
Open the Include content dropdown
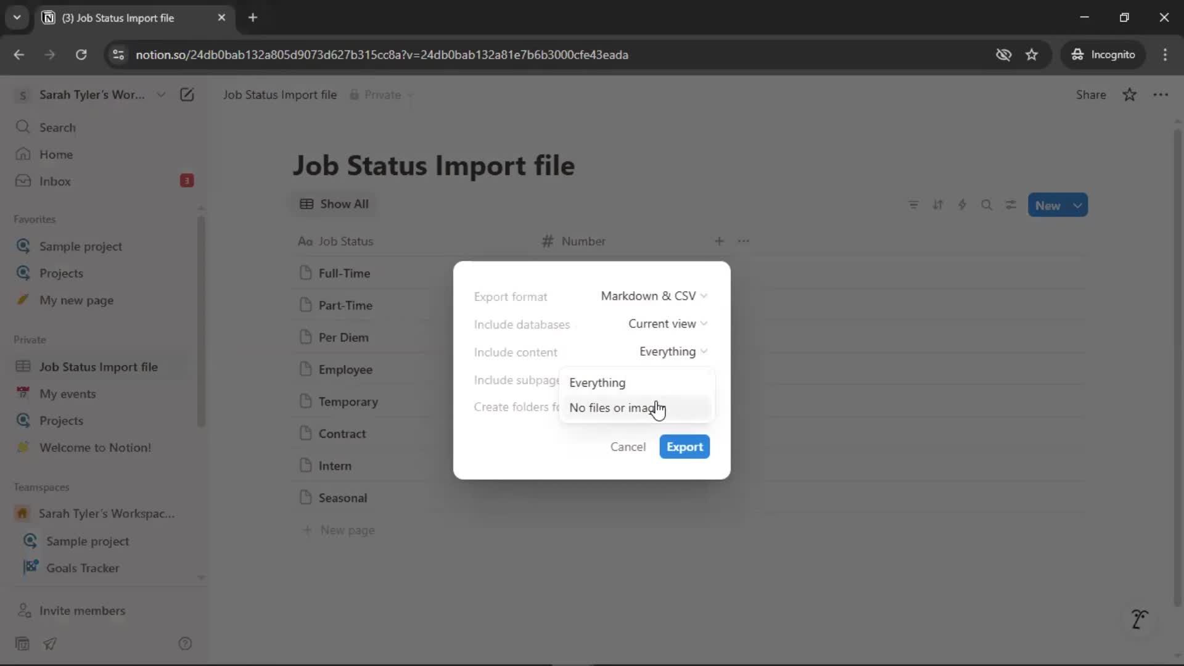point(673,351)
